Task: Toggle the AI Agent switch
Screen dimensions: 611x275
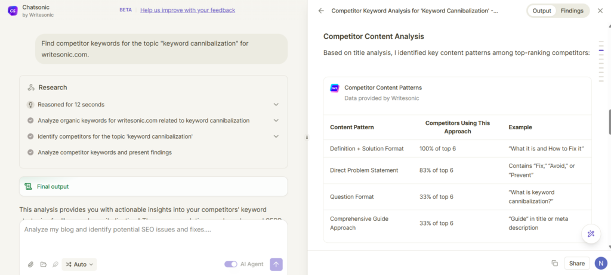Action: [x=231, y=264]
